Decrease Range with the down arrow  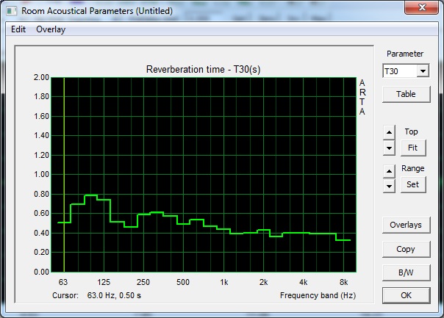click(x=389, y=186)
